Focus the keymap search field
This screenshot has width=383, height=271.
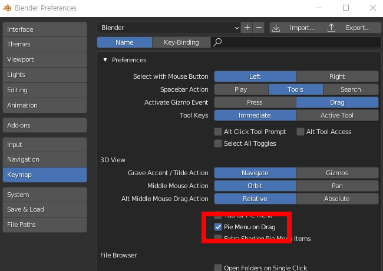point(296,42)
